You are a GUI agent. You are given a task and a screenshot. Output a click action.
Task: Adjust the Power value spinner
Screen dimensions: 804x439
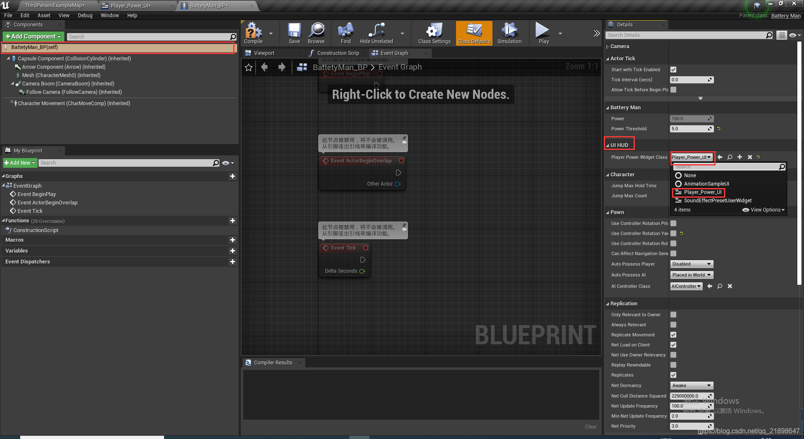pos(691,119)
